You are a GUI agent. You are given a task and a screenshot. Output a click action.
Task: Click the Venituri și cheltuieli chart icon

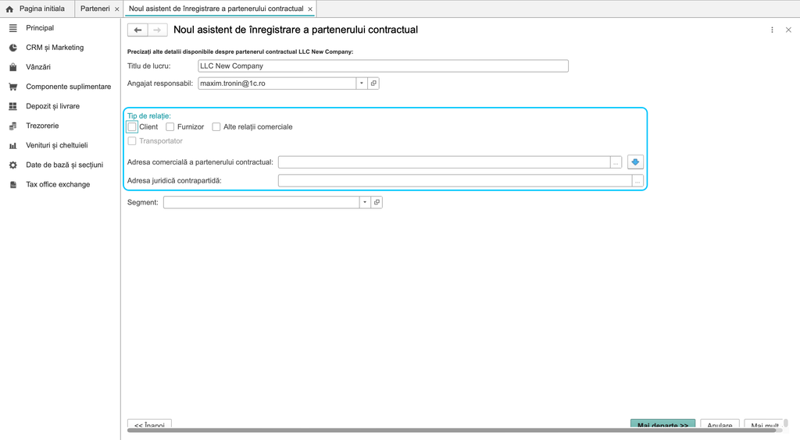coord(13,146)
